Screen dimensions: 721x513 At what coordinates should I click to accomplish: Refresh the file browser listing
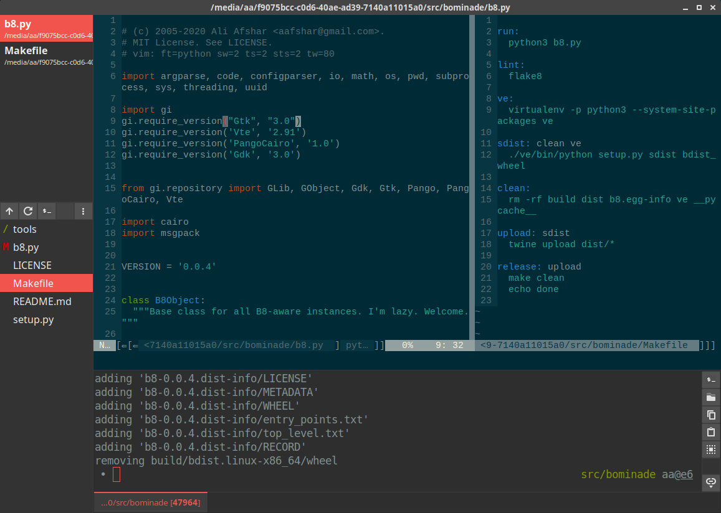[28, 211]
